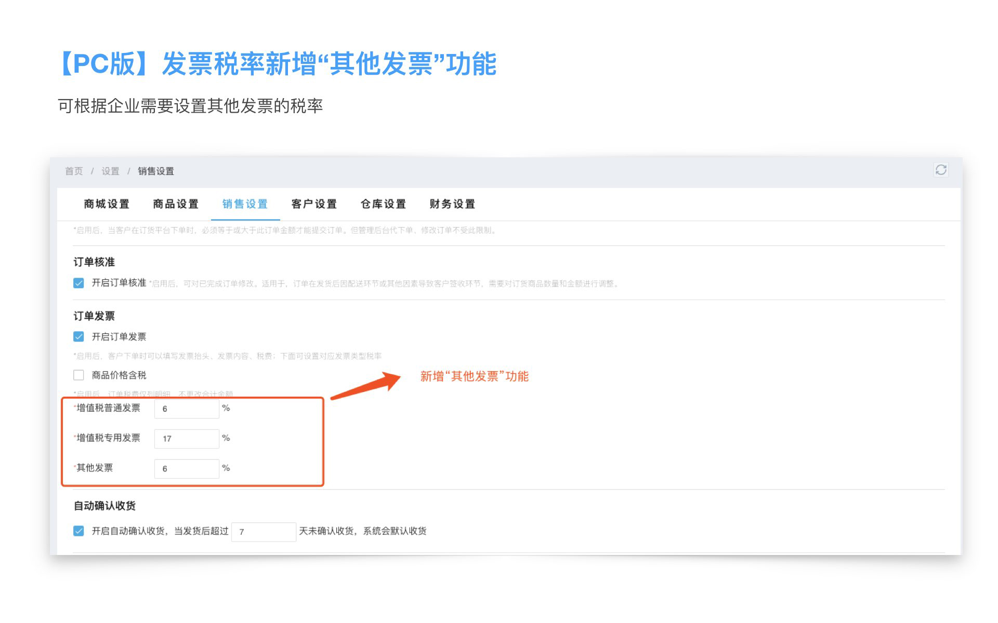998x623 pixels.
Task: Focus the 增值税专用发票 rate input
Action: click(187, 439)
